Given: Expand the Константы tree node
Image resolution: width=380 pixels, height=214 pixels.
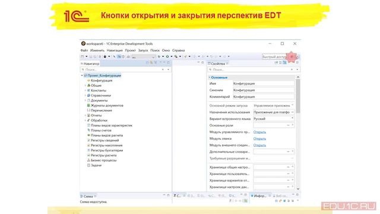Looking at the screenshot, I should pyautogui.click(x=85, y=90).
